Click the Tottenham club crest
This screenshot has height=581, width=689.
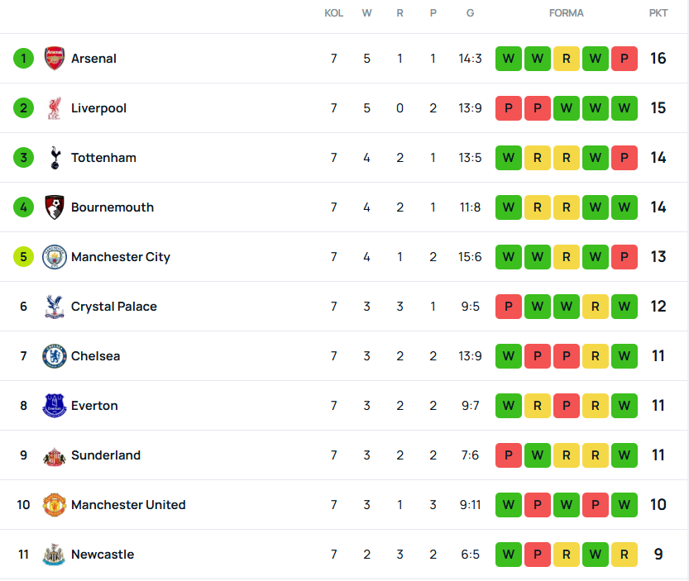pos(55,158)
